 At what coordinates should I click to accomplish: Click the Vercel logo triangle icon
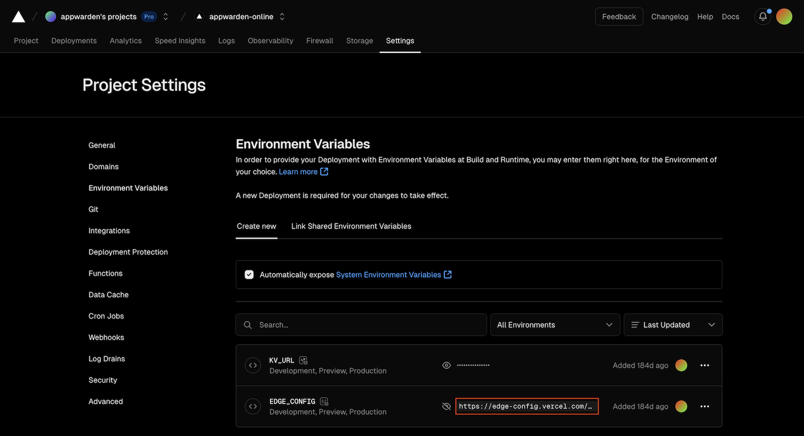click(x=18, y=16)
